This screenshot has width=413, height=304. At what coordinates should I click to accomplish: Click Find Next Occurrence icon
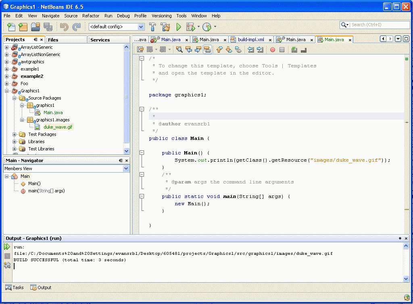pos(198,50)
